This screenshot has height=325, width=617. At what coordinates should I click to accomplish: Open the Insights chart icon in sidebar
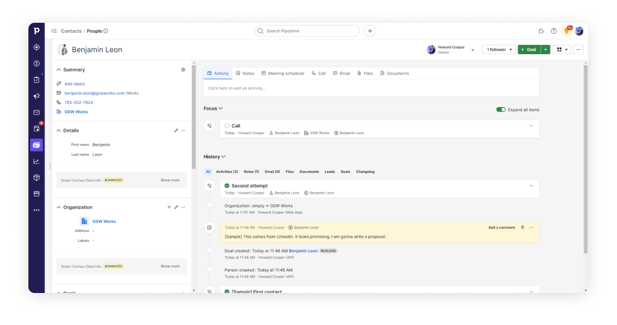pyautogui.click(x=36, y=161)
